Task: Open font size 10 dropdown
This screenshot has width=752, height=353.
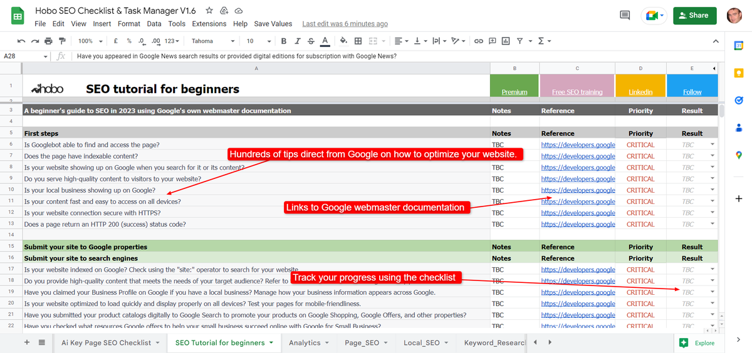Action: click(258, 41)
